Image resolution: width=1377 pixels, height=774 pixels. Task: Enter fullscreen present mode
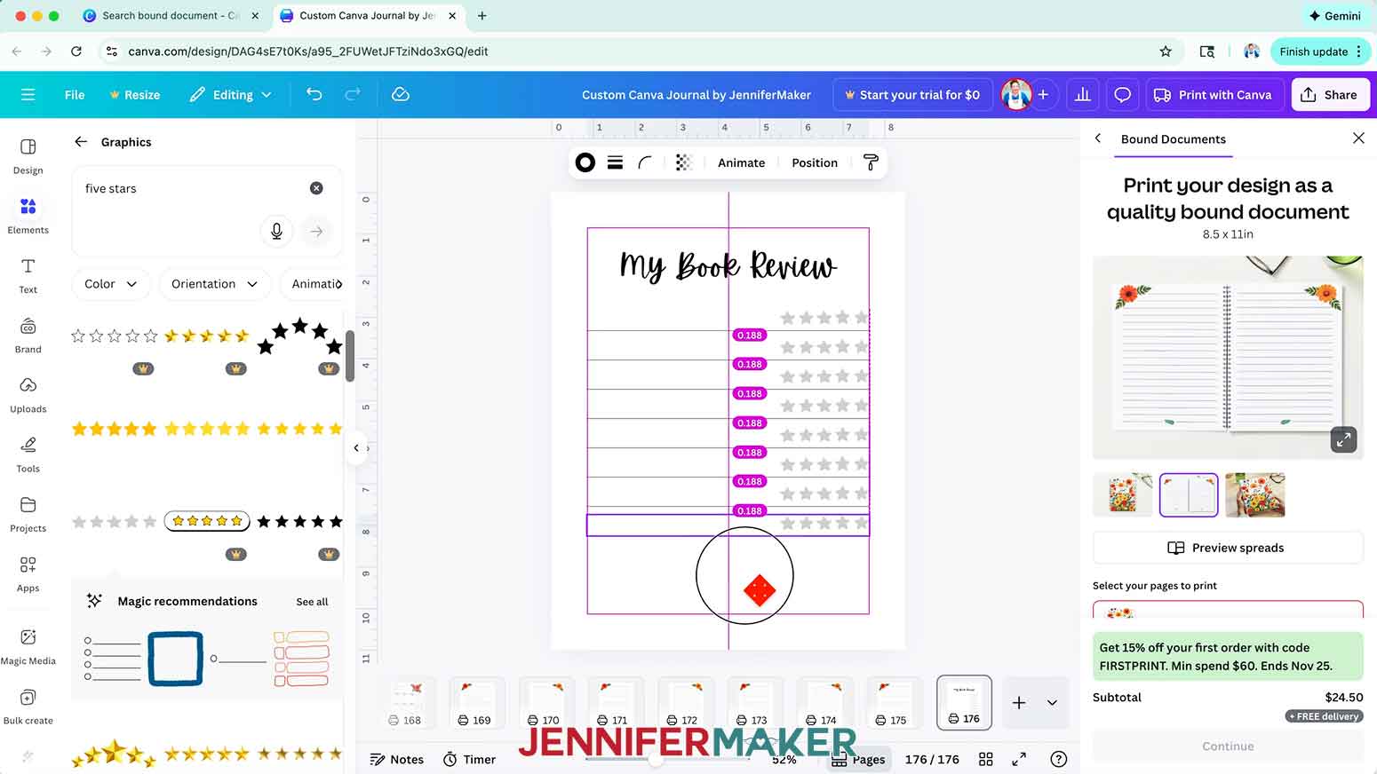coord(1019,759)
